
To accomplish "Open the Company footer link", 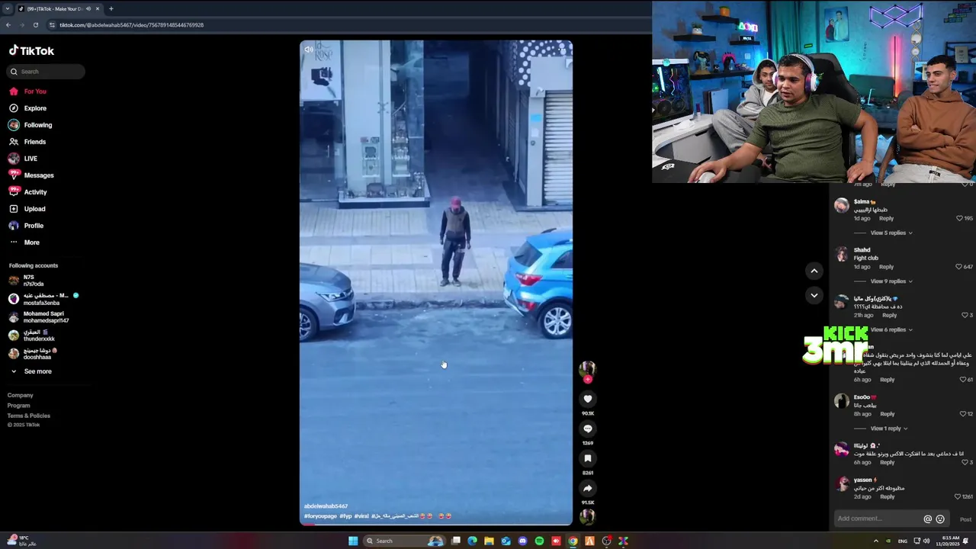I will coord(21,395).
